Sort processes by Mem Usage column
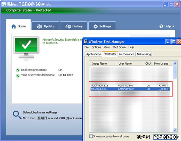Screen dimensions: 181x141 161,64
